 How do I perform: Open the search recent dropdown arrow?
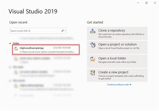pyautogui.click(x=65, y=31)
